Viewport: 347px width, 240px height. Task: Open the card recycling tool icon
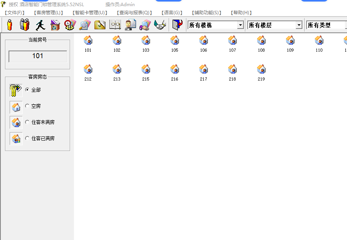[55, 24]
